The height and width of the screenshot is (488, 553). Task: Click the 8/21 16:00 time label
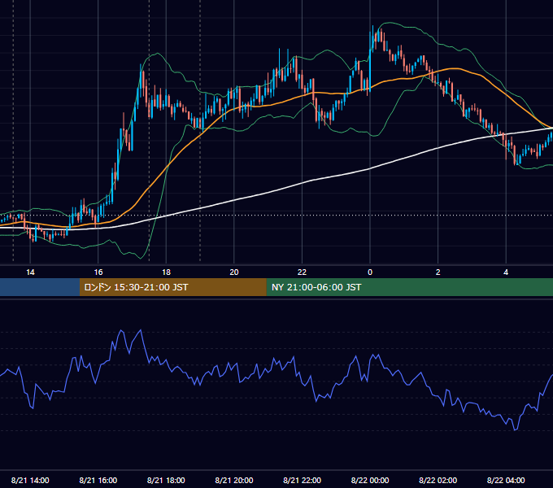98,480
